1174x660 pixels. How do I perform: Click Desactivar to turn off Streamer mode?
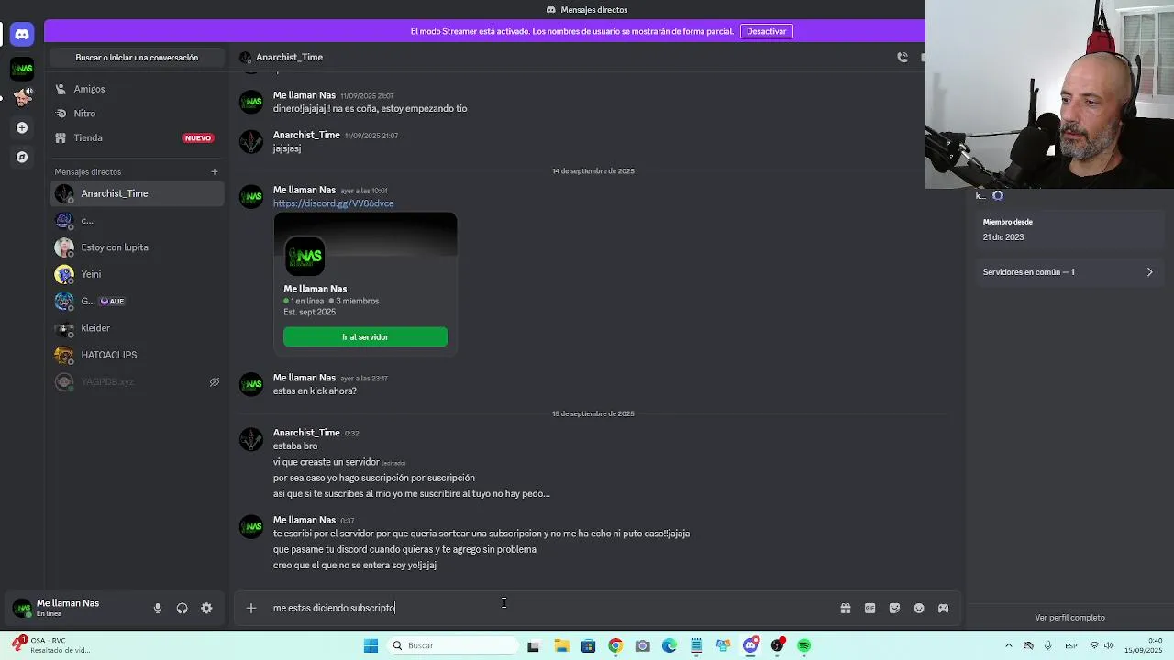(x=766, y=31)
